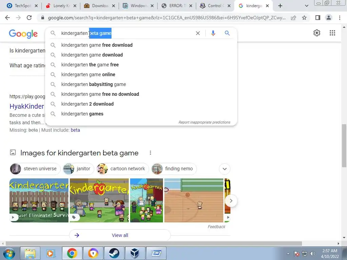Click Report inappropriate predictions

click(x=204, y=122)
